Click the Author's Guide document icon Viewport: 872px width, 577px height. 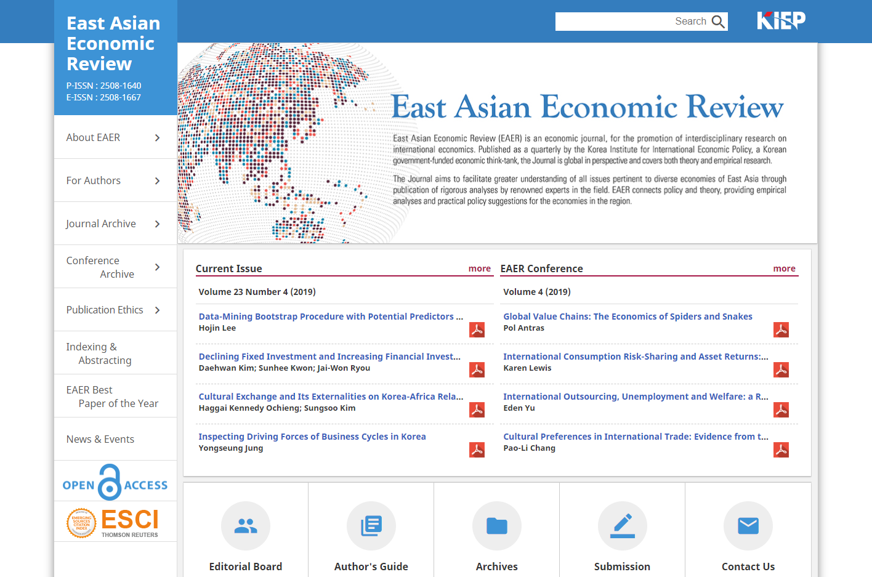click(x=371, y=526)
